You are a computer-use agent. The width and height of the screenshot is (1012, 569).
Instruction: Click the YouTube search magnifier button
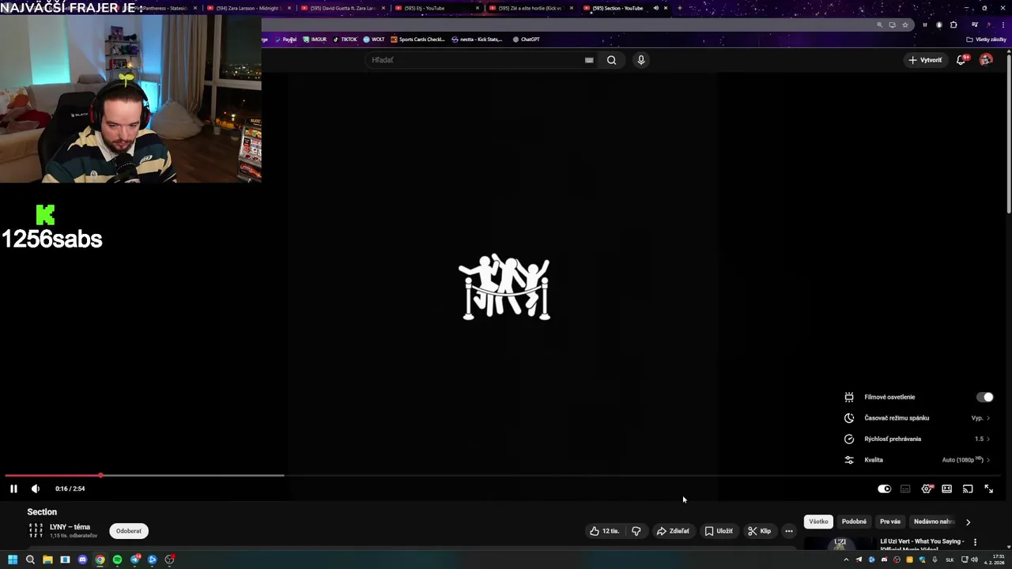click(611, 60)
